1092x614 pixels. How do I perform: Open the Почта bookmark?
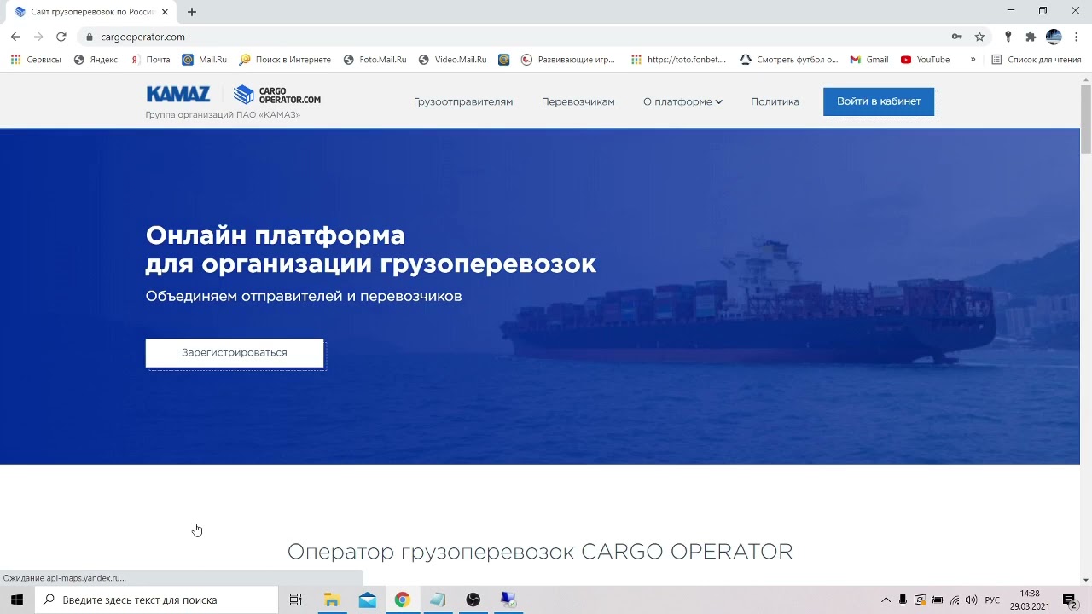coord(150,60)
